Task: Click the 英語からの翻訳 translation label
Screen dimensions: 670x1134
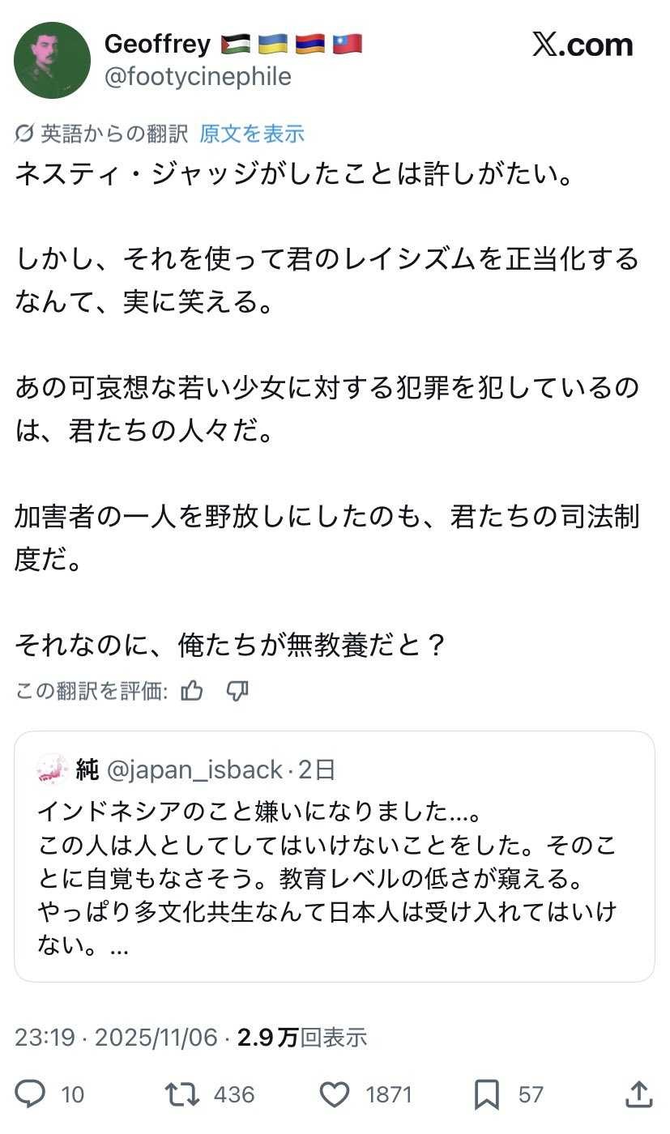Action: click(x=113, y=133)
